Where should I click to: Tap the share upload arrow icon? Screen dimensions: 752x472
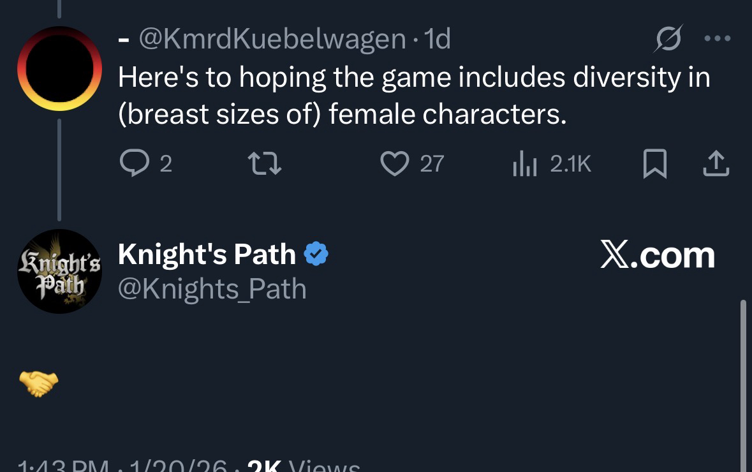pos(714,164)
